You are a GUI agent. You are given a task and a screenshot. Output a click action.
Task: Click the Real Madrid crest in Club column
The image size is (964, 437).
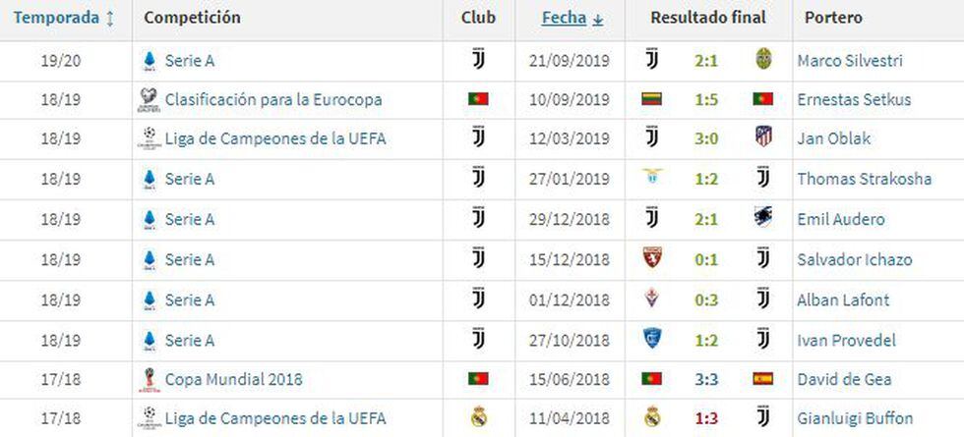(478, 418)
